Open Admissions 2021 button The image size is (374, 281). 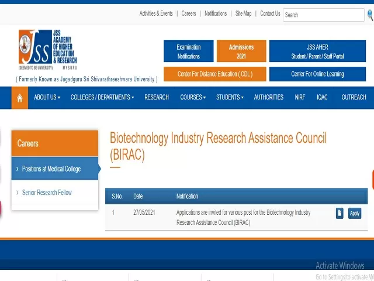(241, 51)
